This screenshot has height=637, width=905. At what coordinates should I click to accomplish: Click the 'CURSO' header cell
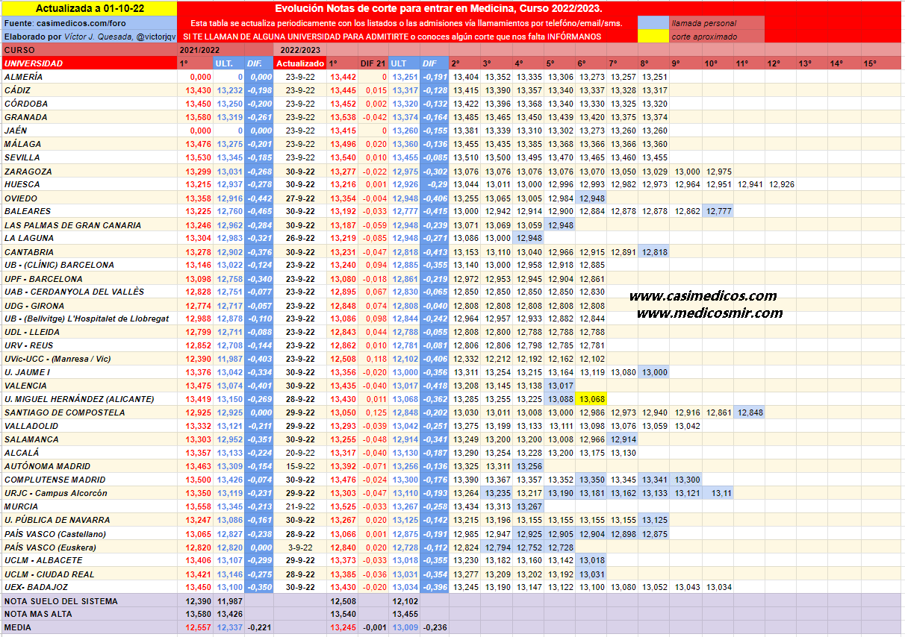tap(89, 50)
